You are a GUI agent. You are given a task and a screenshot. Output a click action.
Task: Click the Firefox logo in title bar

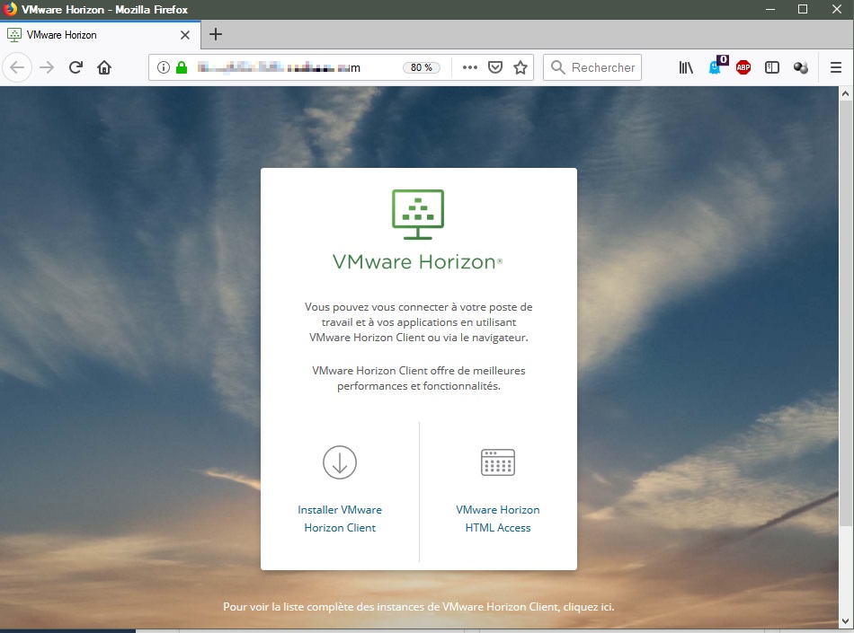pos(10,9)
